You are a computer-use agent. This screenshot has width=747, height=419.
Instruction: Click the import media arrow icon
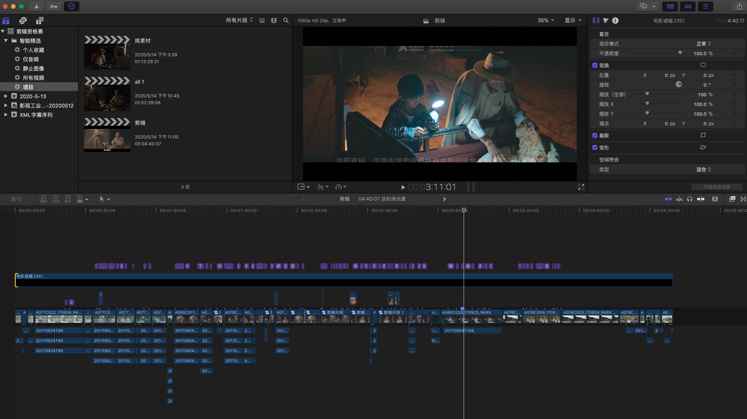(x=36, y=6)
